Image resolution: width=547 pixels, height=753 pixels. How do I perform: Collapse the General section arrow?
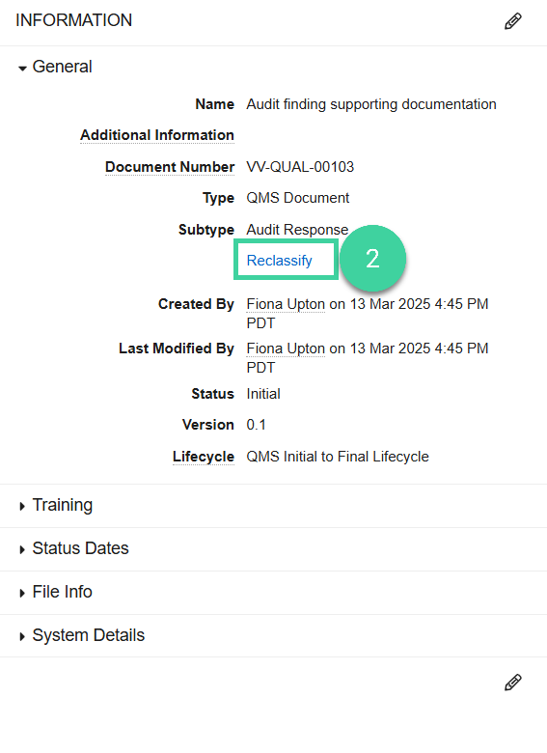22,69
